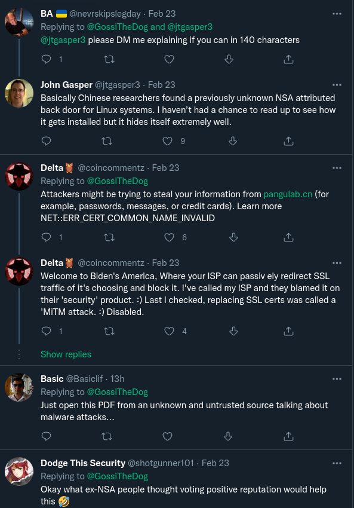Viewport: 354px width, 508px height.
Task: Share Basic's PDF tweet
Action: [x=289, y=436]
